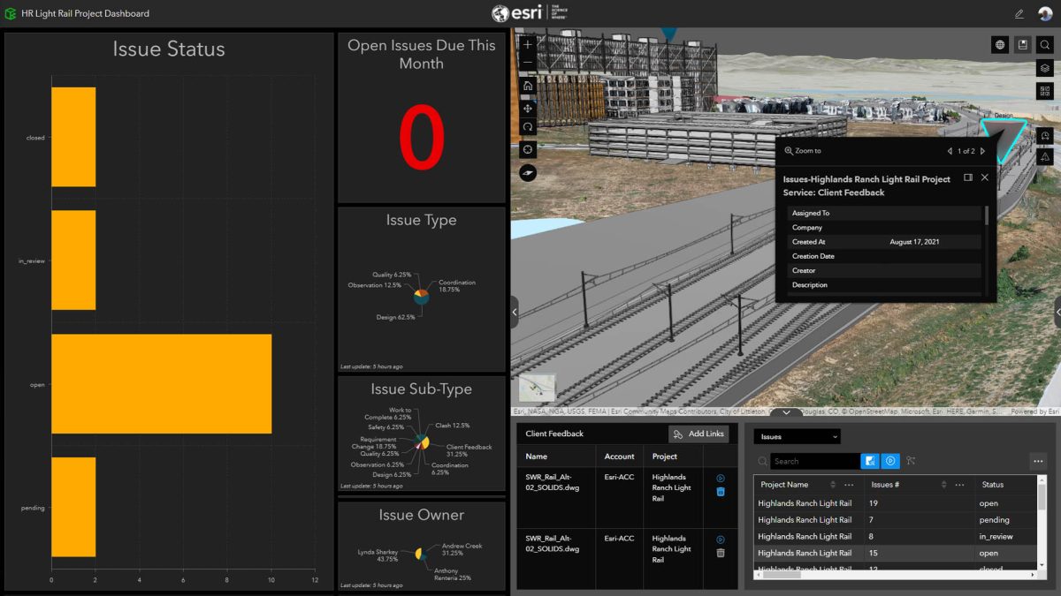The width and height of the screenshot is (1061, 596).
Task: Open the Layers panel icon on the map
Action: point(1044,68)
